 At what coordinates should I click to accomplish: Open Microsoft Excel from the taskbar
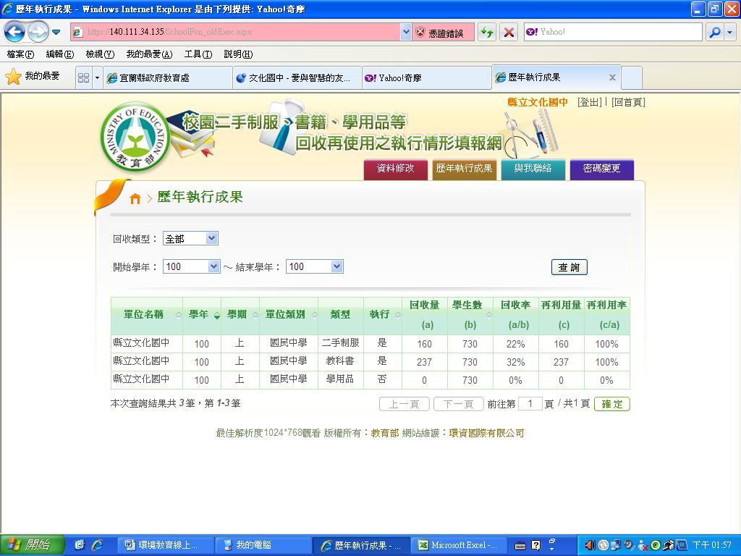pos(457,545)
